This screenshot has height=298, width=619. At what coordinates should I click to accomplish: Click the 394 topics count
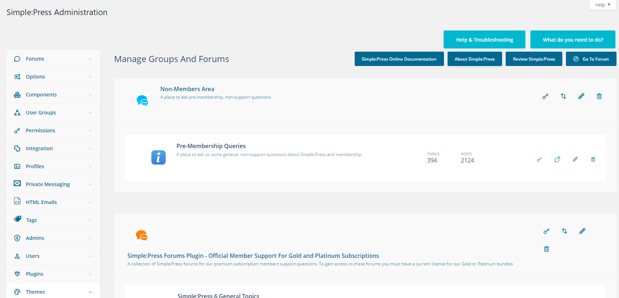click(x=432, y=160)
